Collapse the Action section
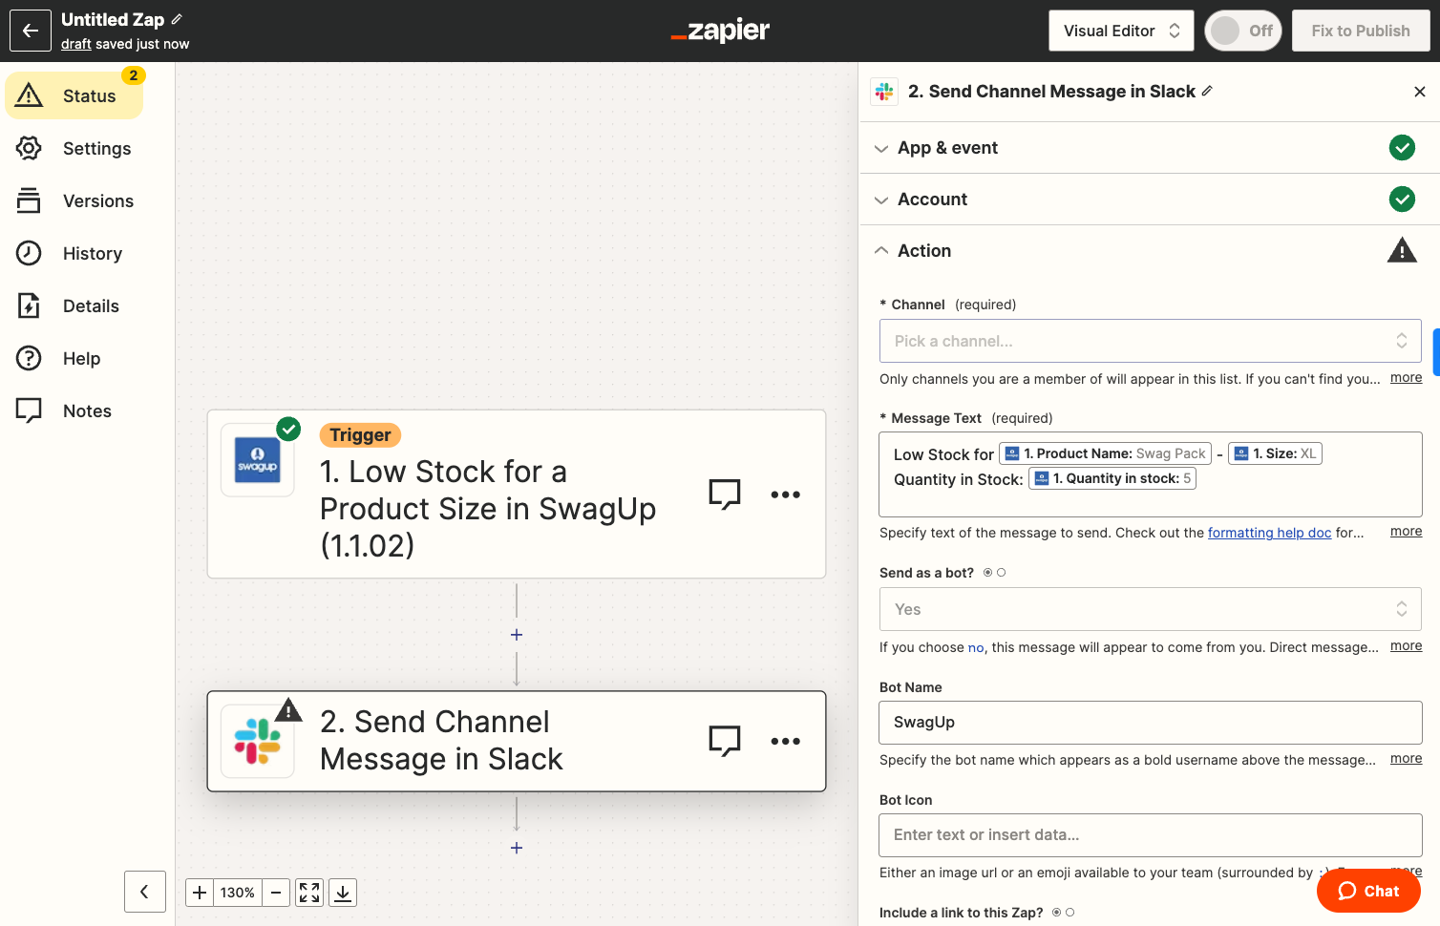This screenshot has height=926, width=1440. 1150,251
